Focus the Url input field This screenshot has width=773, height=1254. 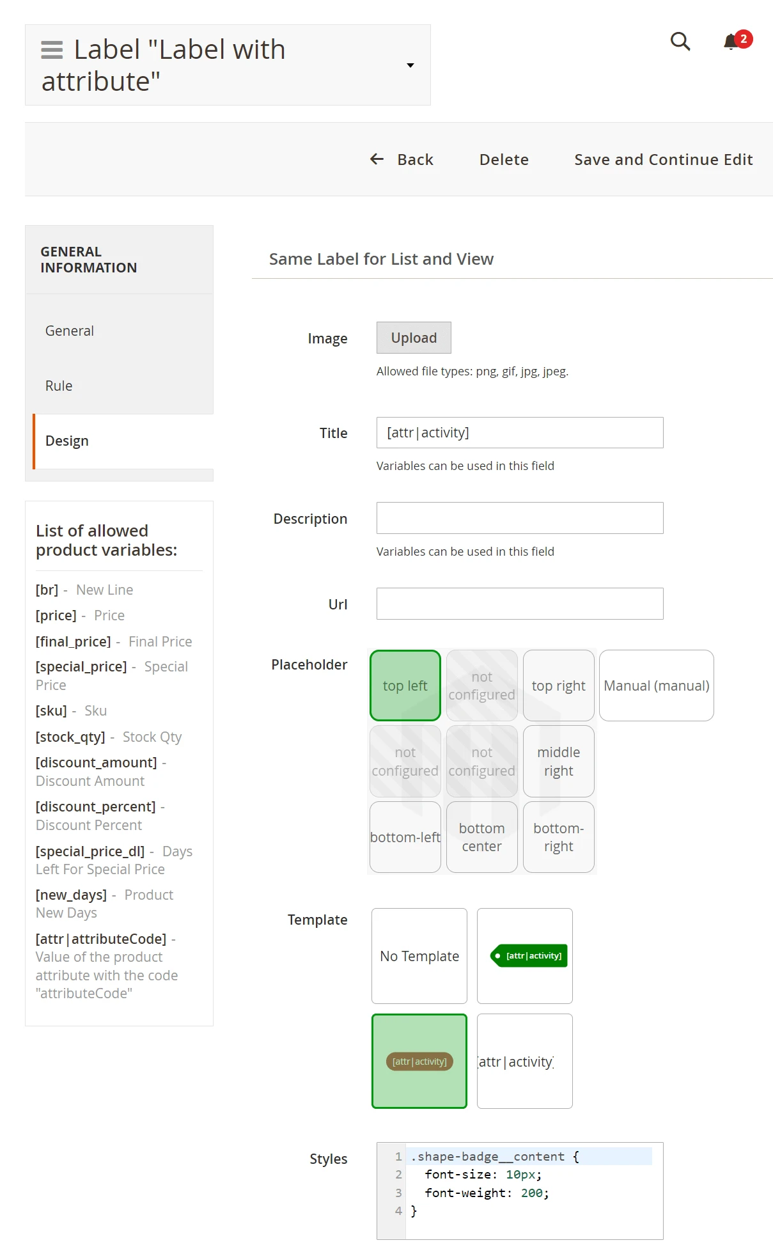click(519, 604)
